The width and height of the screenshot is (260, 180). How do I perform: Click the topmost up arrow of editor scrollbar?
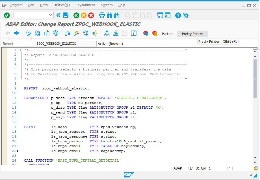click(255, 52)
